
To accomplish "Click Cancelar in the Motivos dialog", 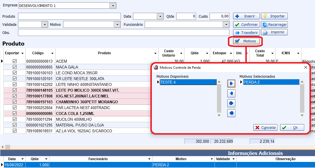I will (x=265, y=128).
